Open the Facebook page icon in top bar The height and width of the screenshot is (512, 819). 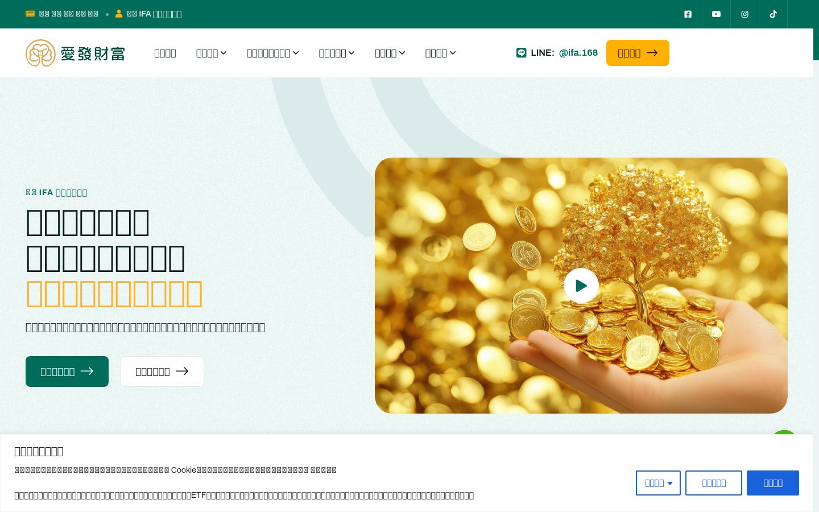pyautogui.click(x=688, y=14)
